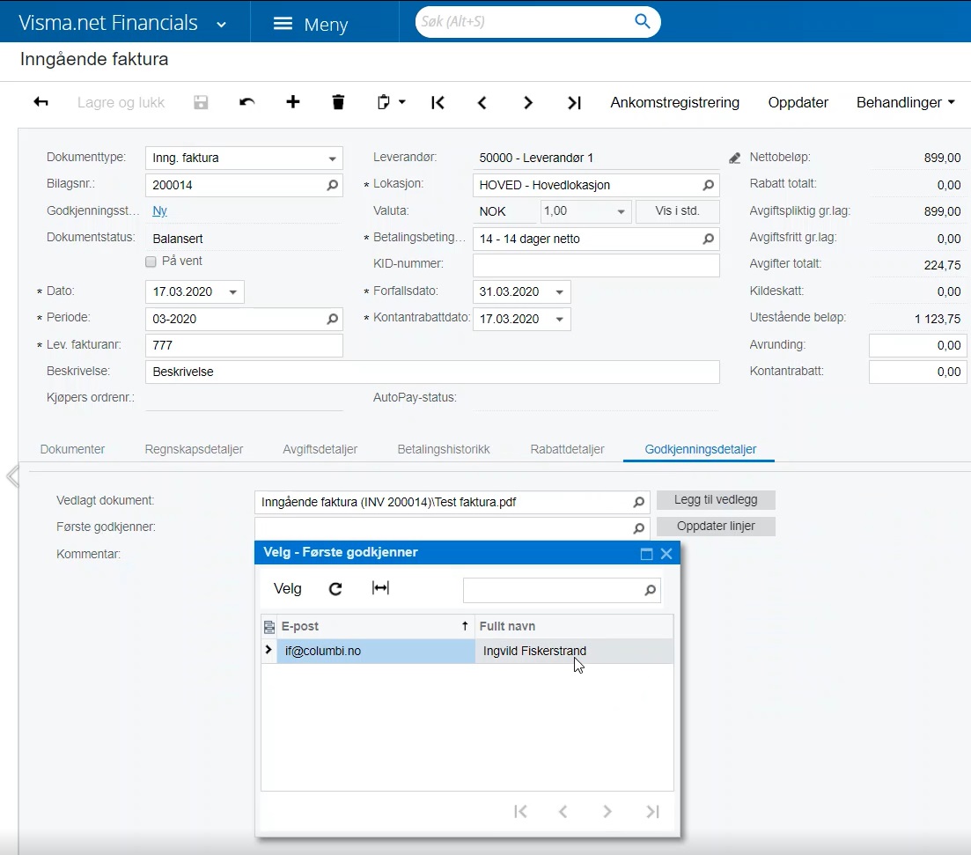Click the Vedlagt dokument lookup magnifier
971x855 pixels.
639,503
